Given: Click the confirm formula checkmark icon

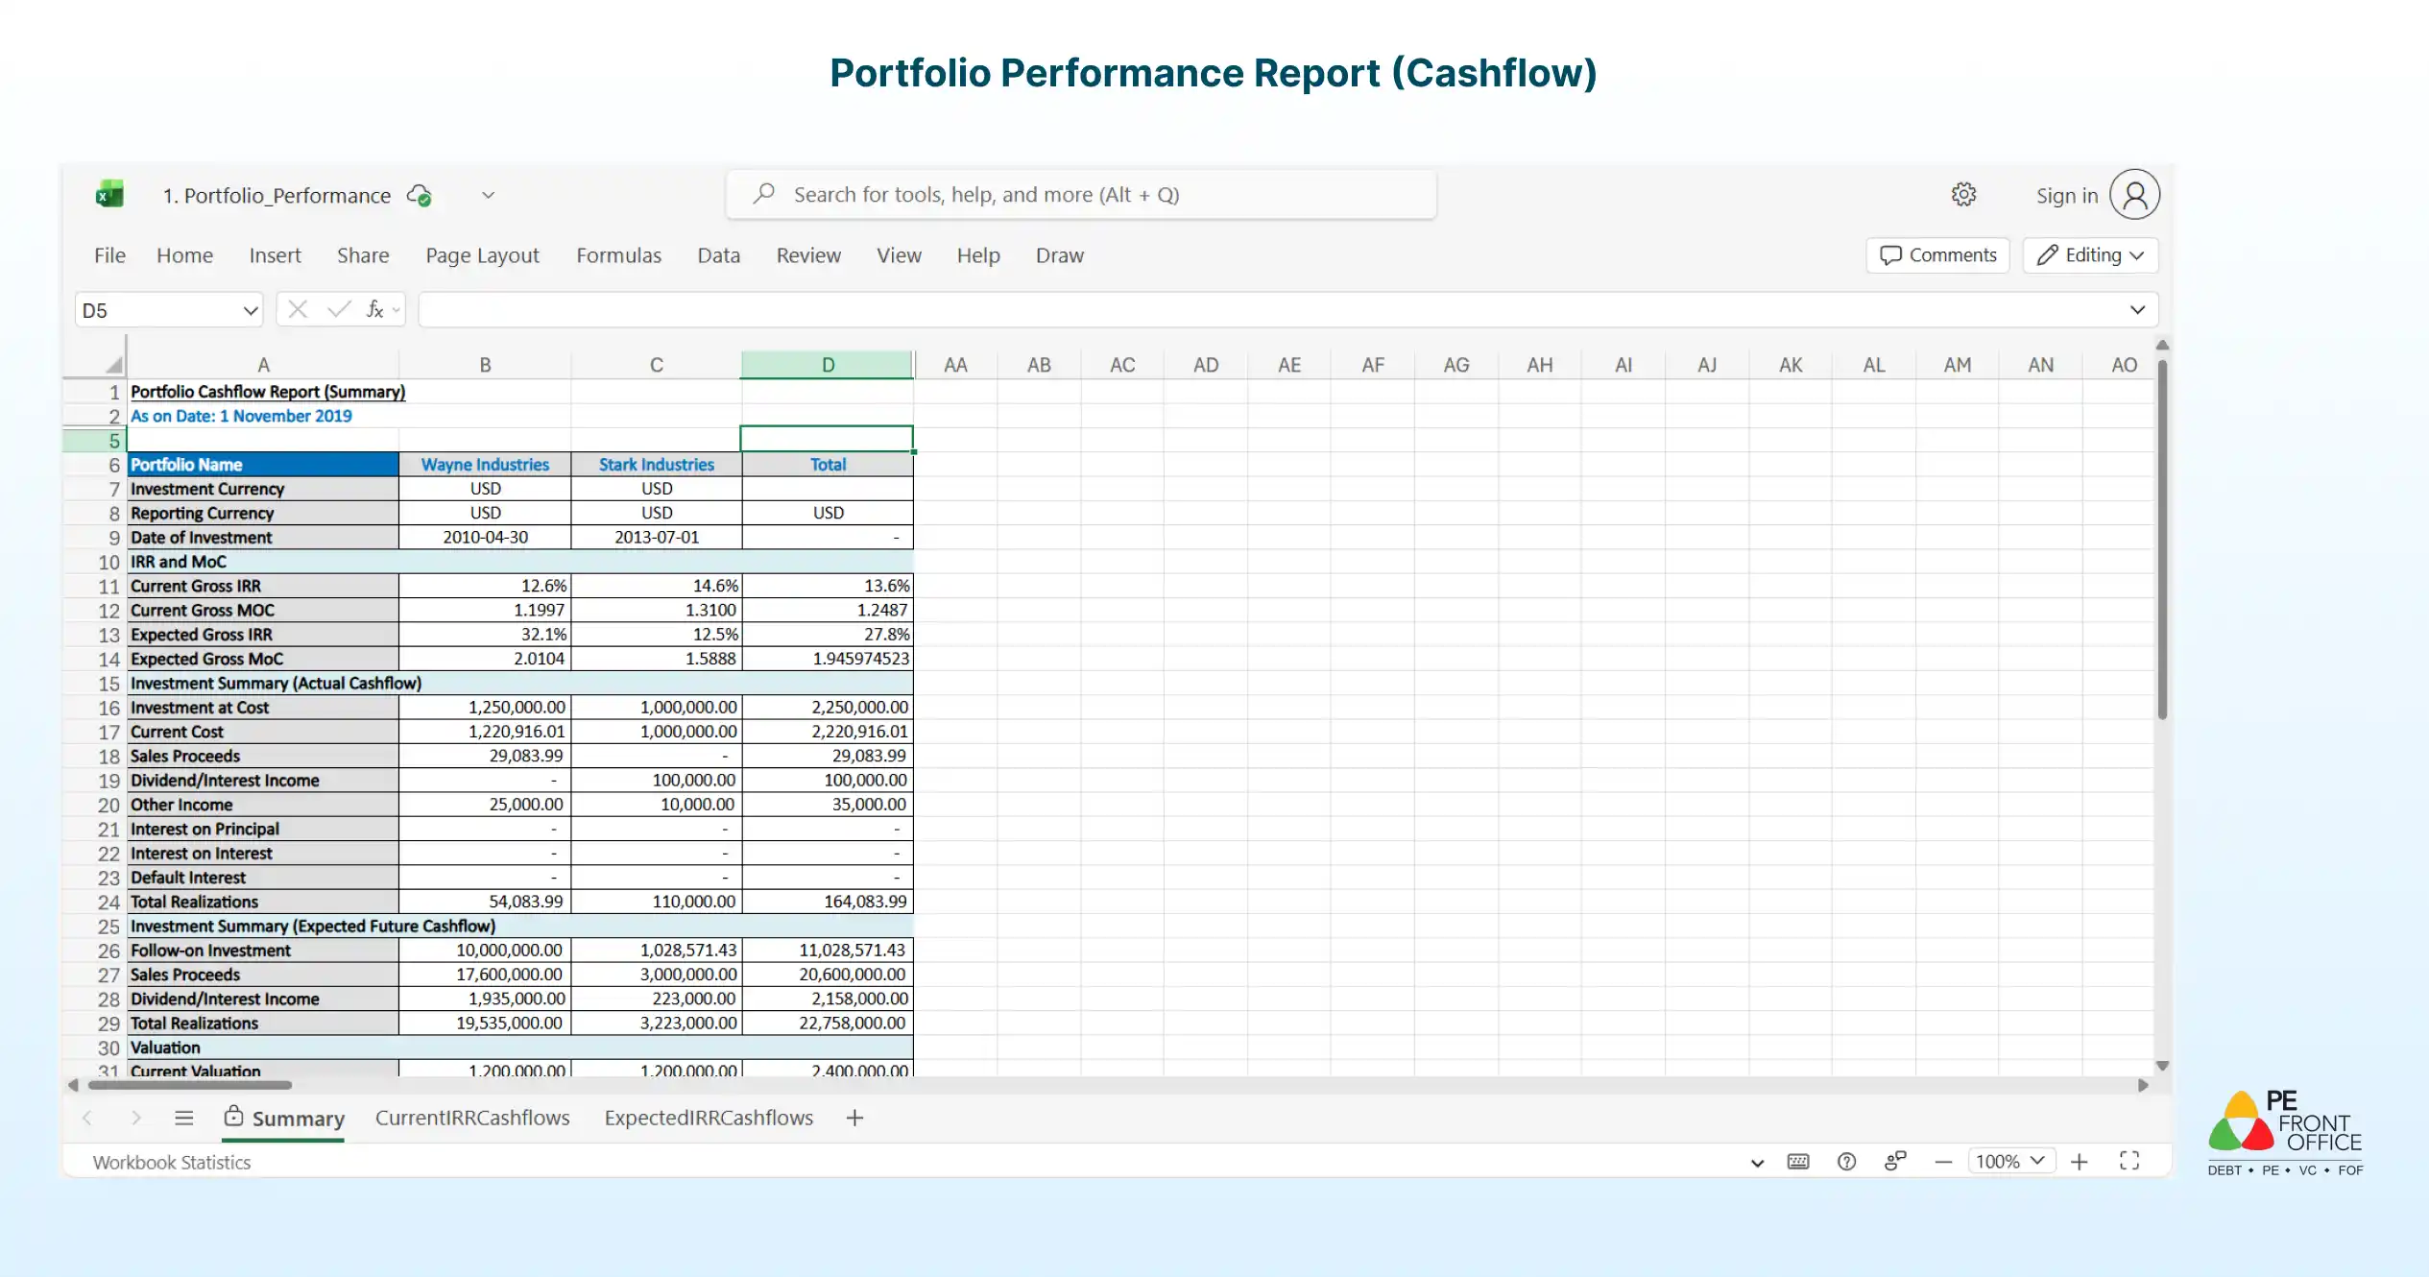Looking at the screenshot, I should click(x=339, y=309).
